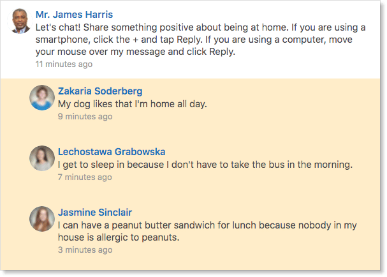Image resolution: width=387 pixels, height=277 pixels.
Task: Click Lechostawa Grabowska's avatar picture
Action: (x=42, y=158)
